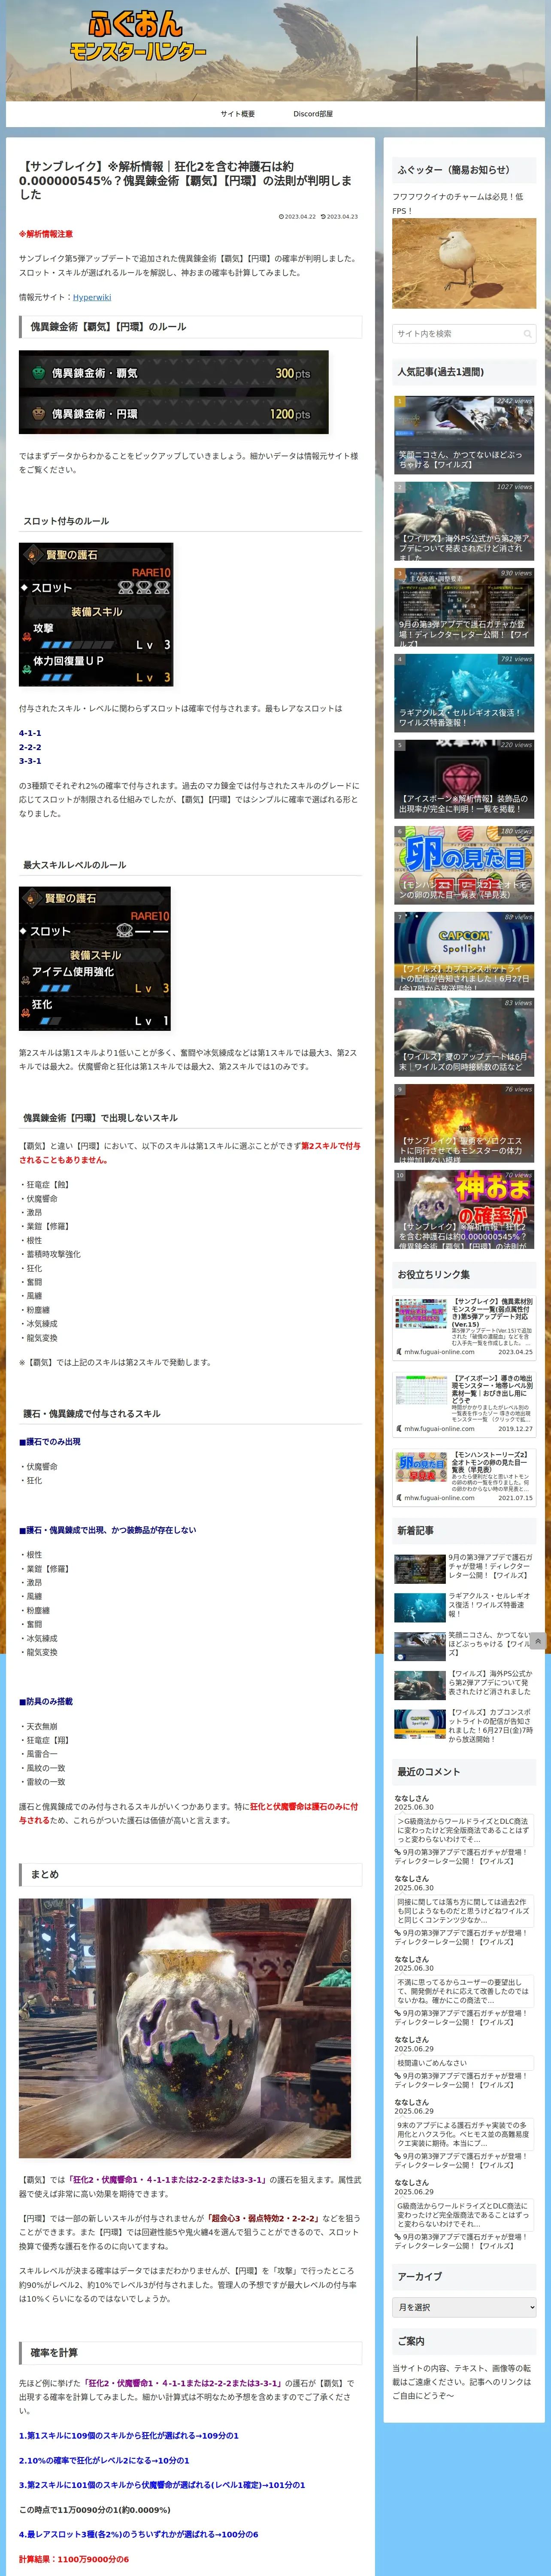Image resolution: width=551 pixels, height=2576 pixels.
Task: Open link card 導きの地出現モンスター
Action: pos(464,1403)
